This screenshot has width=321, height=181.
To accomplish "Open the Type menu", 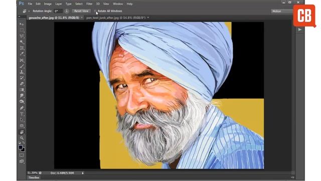I will pos(68,4).
